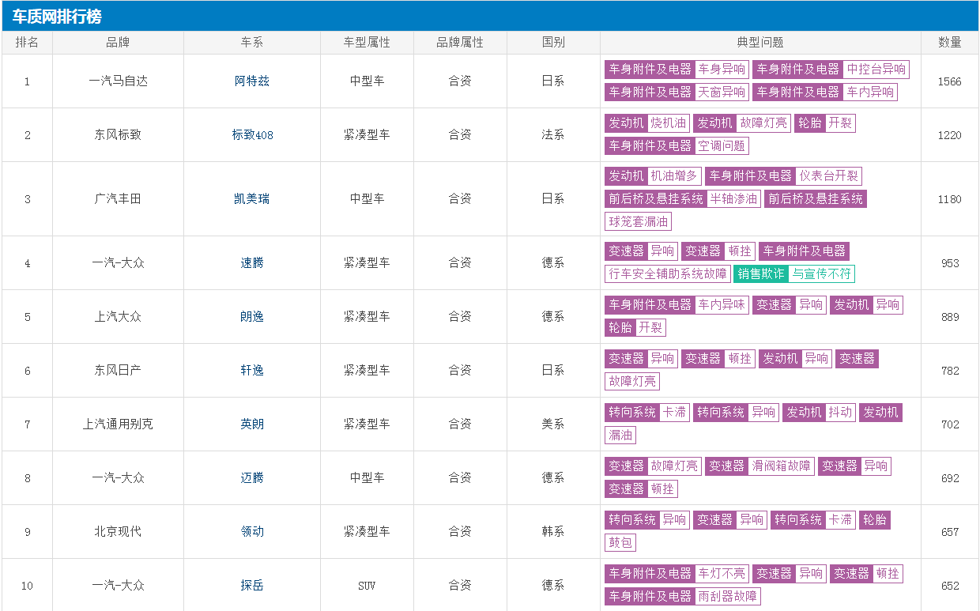Select the 东风日产 brand cell
The height and width of the screenshot is (611, 980).
pyautogui.click(x=118, y=370)
